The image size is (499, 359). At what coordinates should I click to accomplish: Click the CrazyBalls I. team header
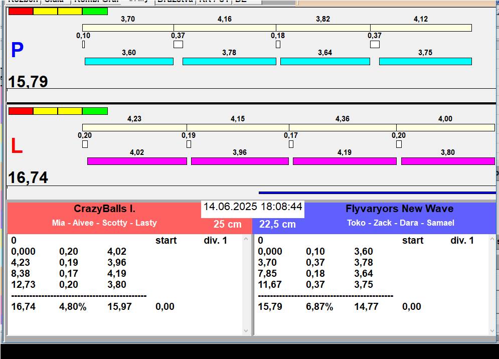104,209
